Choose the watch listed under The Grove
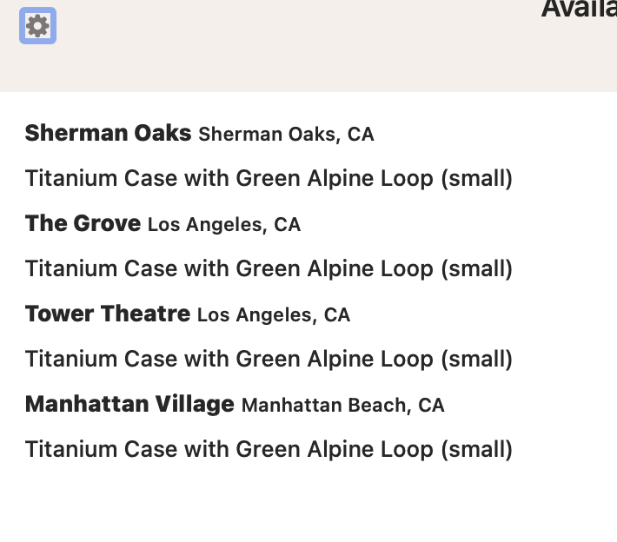 point(269,268)
